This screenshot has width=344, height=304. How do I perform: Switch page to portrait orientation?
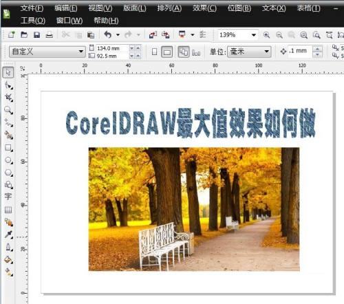(154, 52)
